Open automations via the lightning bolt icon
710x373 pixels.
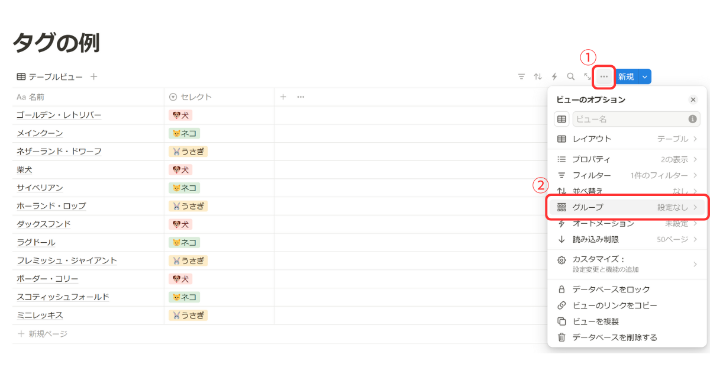tap(554, 76)
